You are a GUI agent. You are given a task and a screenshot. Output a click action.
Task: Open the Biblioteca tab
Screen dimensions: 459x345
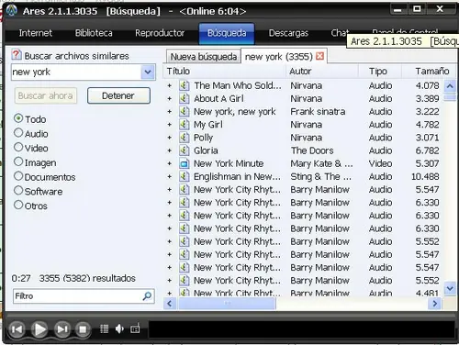click(x=94, y=33)
